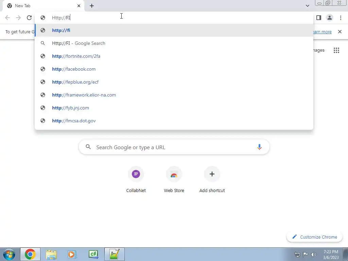Screen dimensions: 348x261
Task: Open the C# application taskbar icon
Action: tap(93, 254)
